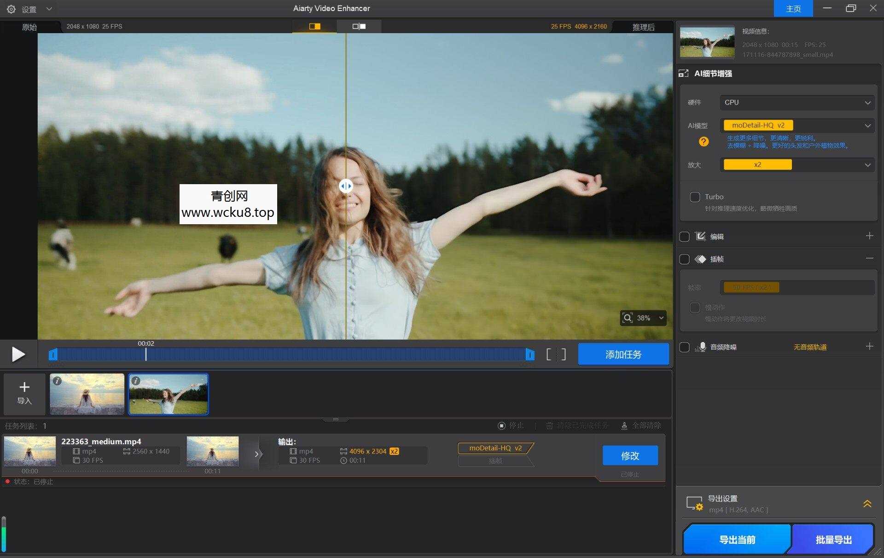The width and height of the screenshot is (884, 558).
Task: Open the 38% zoom level dropdown
Action: point(661,318)
